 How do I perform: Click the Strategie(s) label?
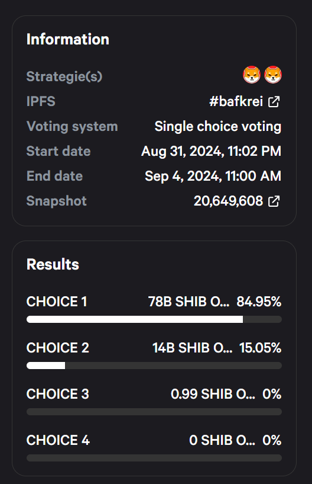point(64,76)
